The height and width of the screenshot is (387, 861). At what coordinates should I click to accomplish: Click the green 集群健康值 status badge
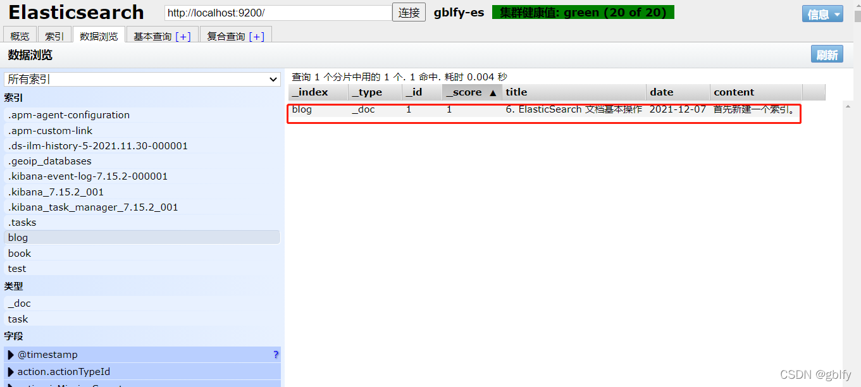583,13
